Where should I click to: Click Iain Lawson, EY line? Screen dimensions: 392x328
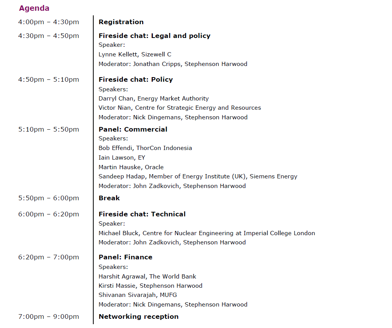pos(122,158)
